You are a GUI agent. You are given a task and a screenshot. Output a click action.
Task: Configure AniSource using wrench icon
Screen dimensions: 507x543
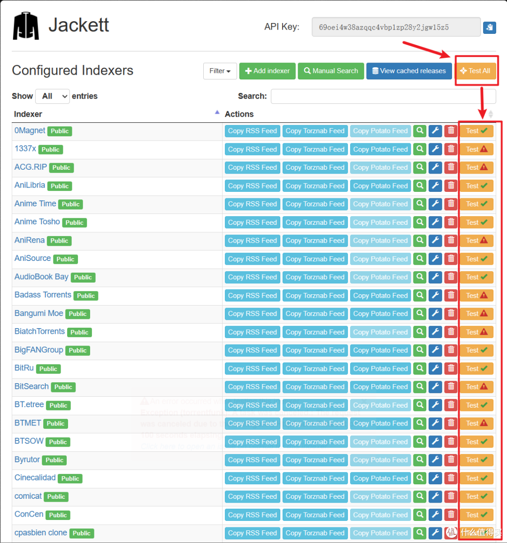pyautogui.click(x=436, y=259)
